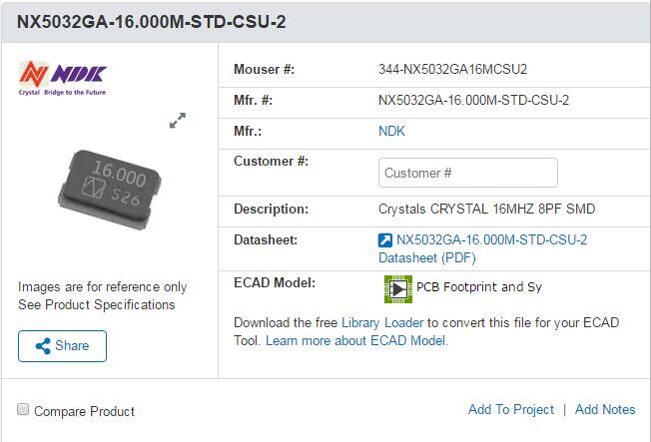Click the NDK manufacturer logo
The image size is (651, 442).
click(62, 77)
